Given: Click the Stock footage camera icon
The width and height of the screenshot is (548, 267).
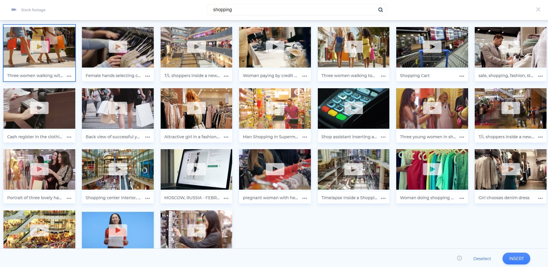Looking at the screenshot, I should pyautogui.click(x=14, y=9).
